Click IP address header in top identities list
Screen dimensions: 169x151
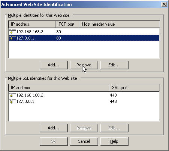tap(32, 24)
